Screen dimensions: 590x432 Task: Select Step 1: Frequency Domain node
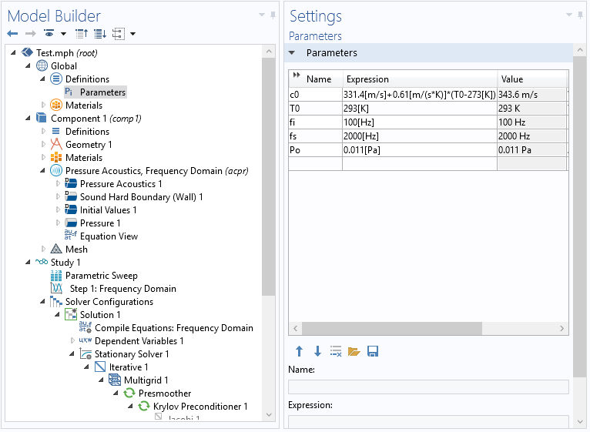point(122,289)
